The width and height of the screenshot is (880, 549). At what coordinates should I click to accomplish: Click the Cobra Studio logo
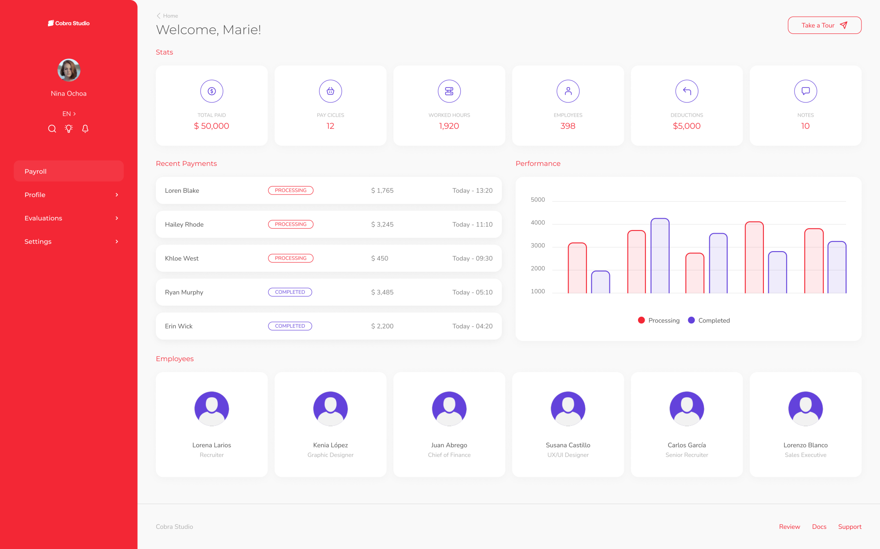(69, 23)
